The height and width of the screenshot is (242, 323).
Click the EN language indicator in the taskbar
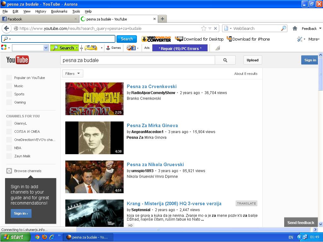pyautogui.click(x=291, y=237)
